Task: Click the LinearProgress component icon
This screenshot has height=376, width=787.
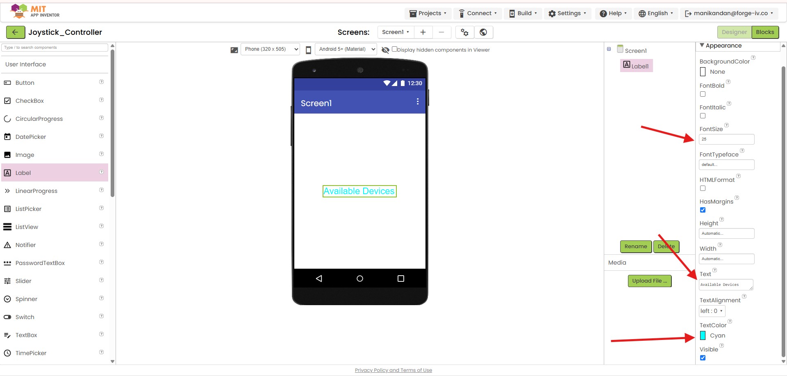Action: [x=7, y=191]
